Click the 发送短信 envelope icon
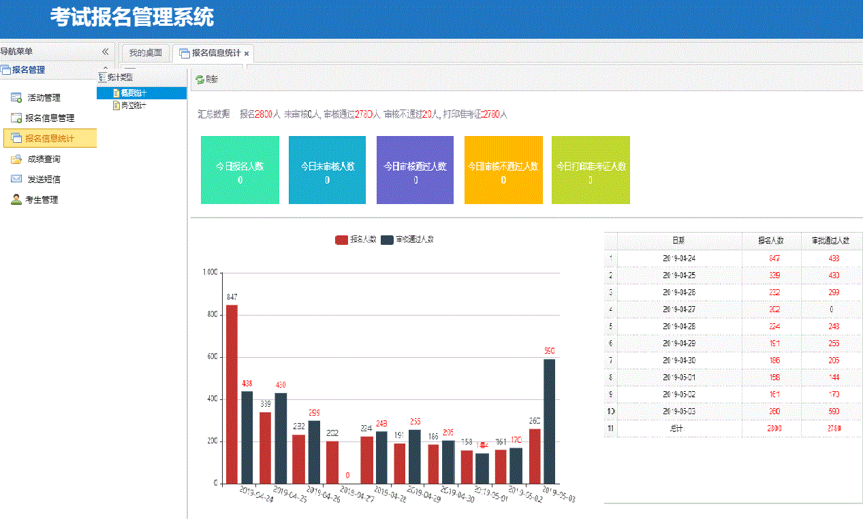 point(16,180)
